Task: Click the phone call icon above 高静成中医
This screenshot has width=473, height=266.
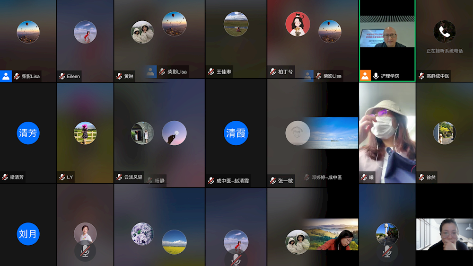Action: (x=444, y=32)
